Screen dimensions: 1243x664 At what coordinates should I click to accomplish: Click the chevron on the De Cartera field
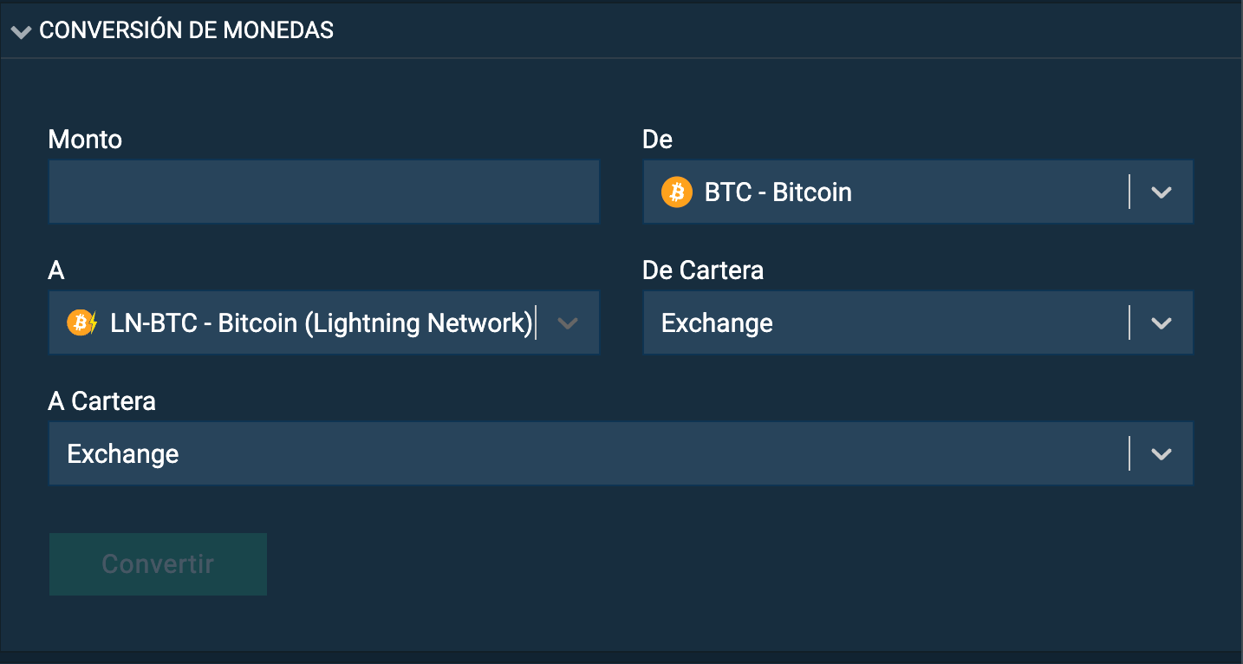point(1162,322)
